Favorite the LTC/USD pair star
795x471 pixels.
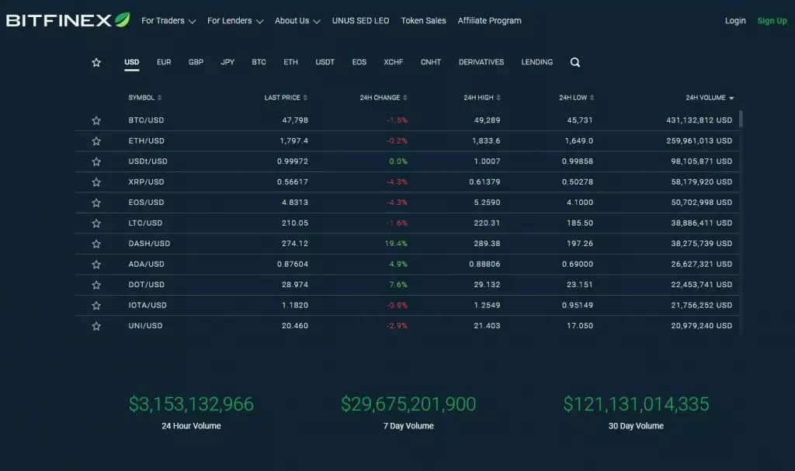point(96,223)
